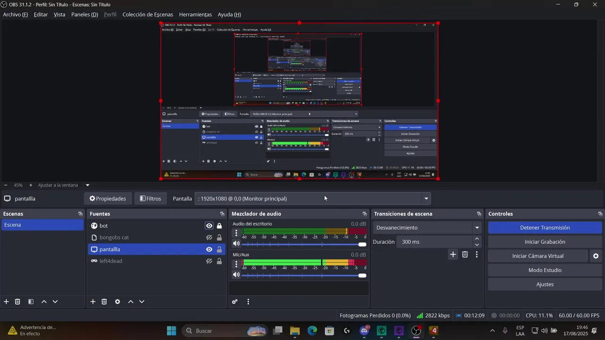Open the Pantalla monitor dropdown

pos(312,199)
